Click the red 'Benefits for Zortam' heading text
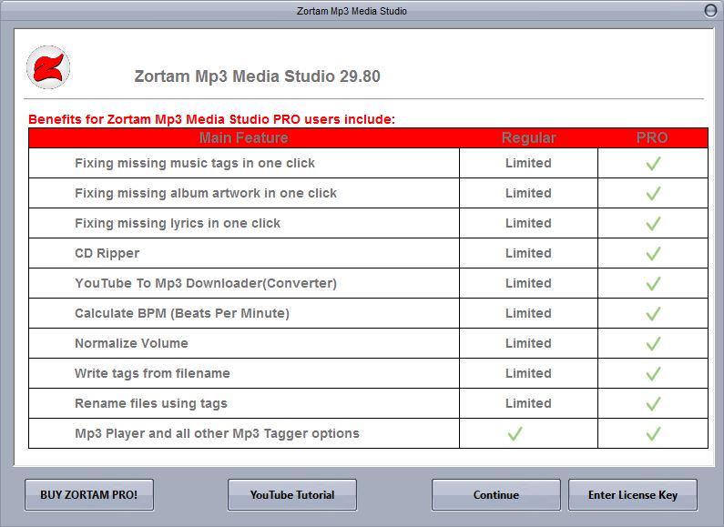The height and width of the screenshot is (527, 724). [x=211, y=119]
